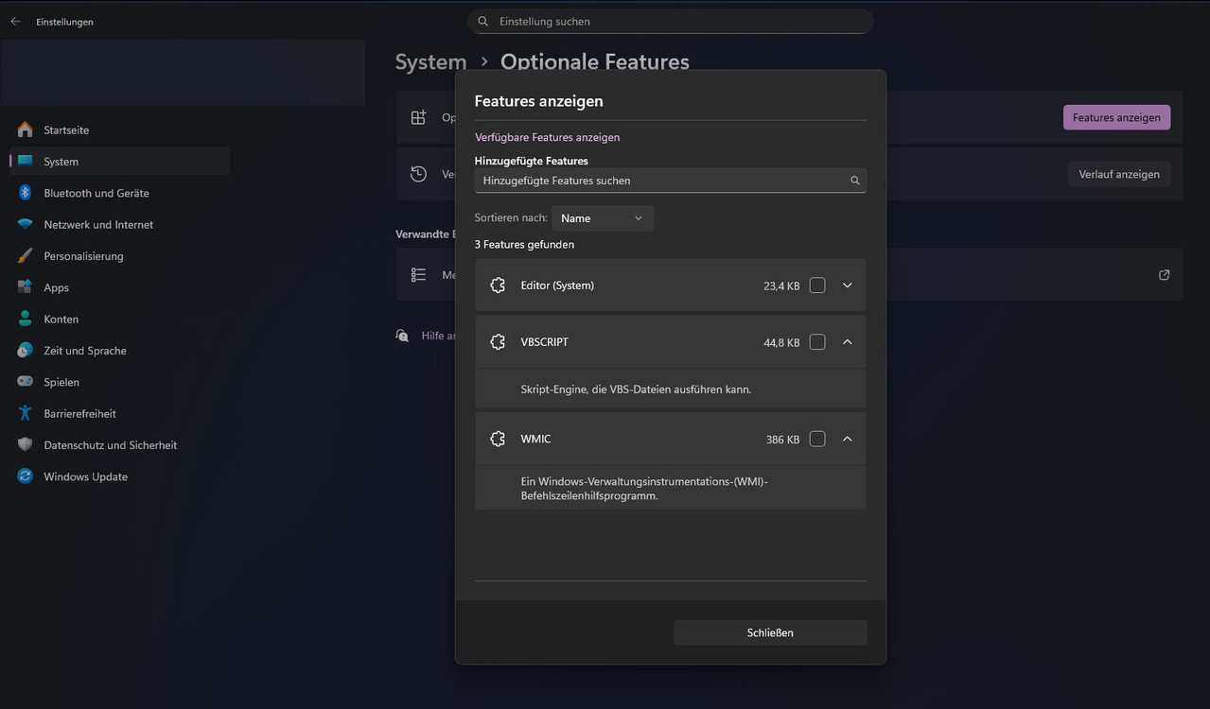1210x709 pixels.
Task: Click the Personalisierung brush icon
Action: point(25,256)
